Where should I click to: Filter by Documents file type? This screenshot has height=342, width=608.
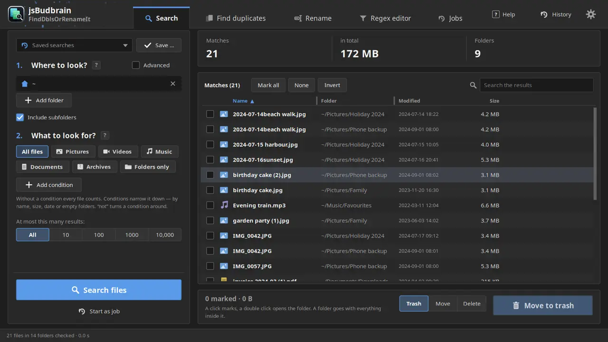pos(42,167)
